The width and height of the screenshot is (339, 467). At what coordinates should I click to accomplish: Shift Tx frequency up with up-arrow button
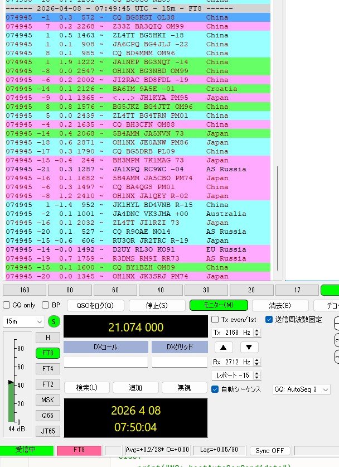pos(223,347)
